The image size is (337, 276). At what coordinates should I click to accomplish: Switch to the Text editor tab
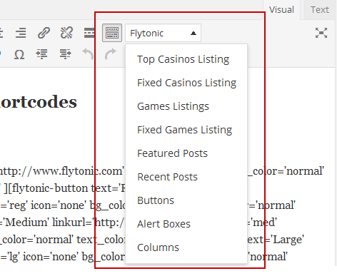click(x=320, y=10)
